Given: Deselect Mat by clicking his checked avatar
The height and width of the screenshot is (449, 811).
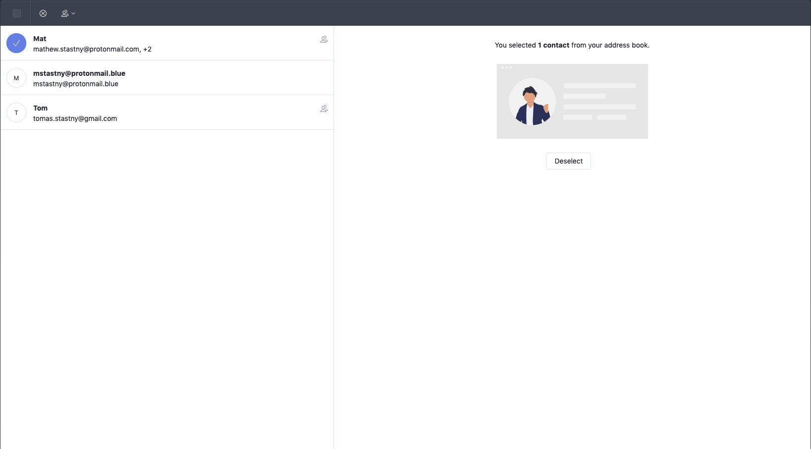Looking at the screenshot, I should coord(16,43).
